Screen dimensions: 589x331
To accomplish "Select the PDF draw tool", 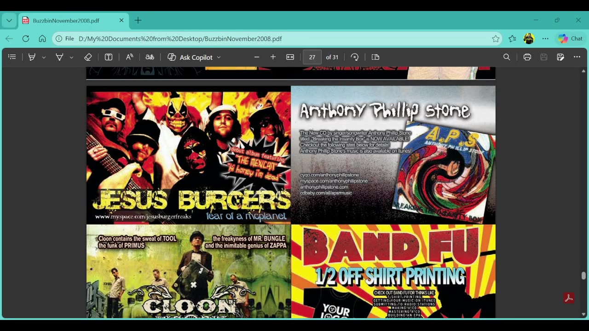I will [x=59, y=57].
